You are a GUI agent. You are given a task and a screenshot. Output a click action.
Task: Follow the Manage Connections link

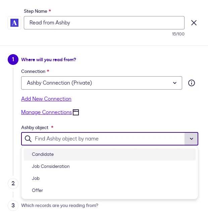click(46, 112)
